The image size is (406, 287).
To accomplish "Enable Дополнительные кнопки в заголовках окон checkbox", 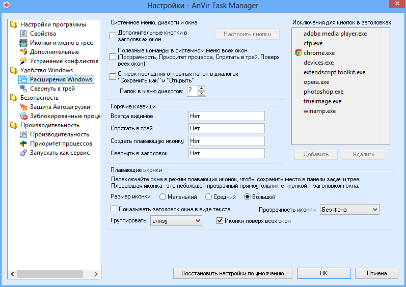I will coord(113,36).
